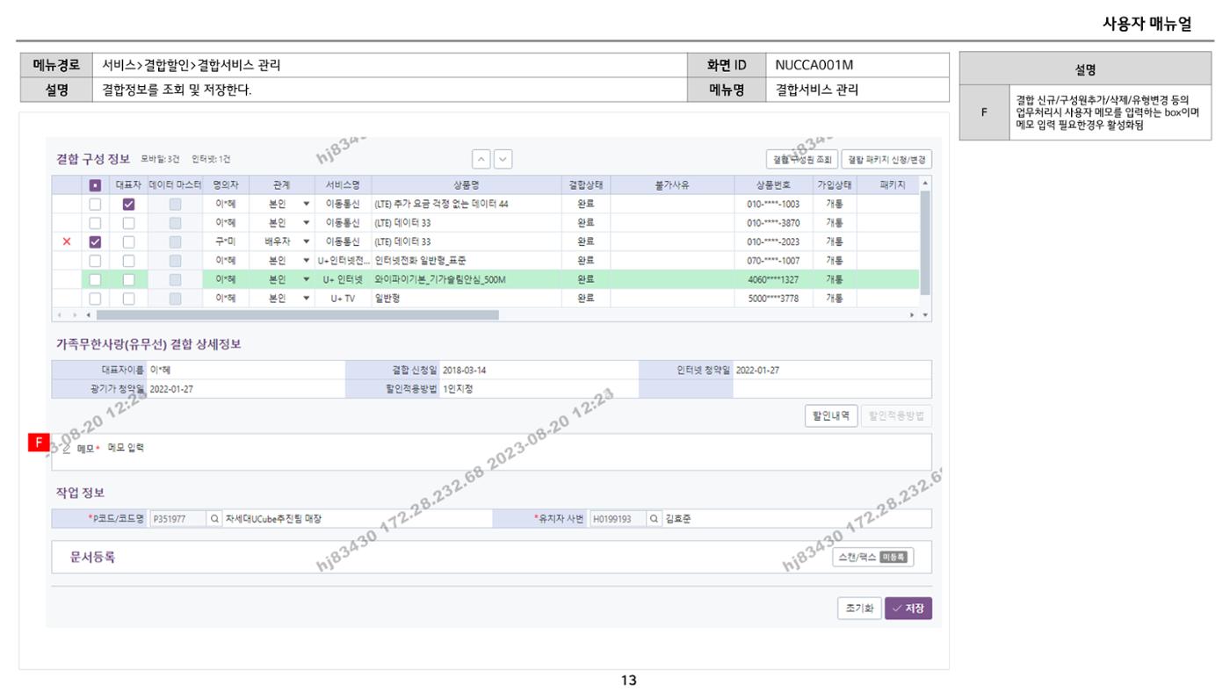Click the 초기화 reset button
This screenshot has height=692, width=1230.
coord(858,609)
